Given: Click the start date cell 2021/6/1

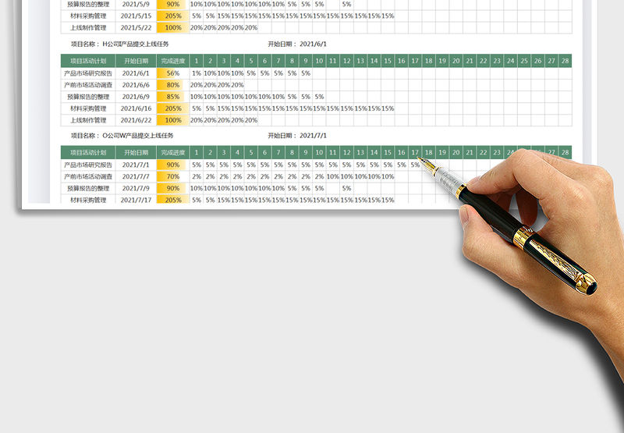Looking at the screenshot, I should point(136,73).
